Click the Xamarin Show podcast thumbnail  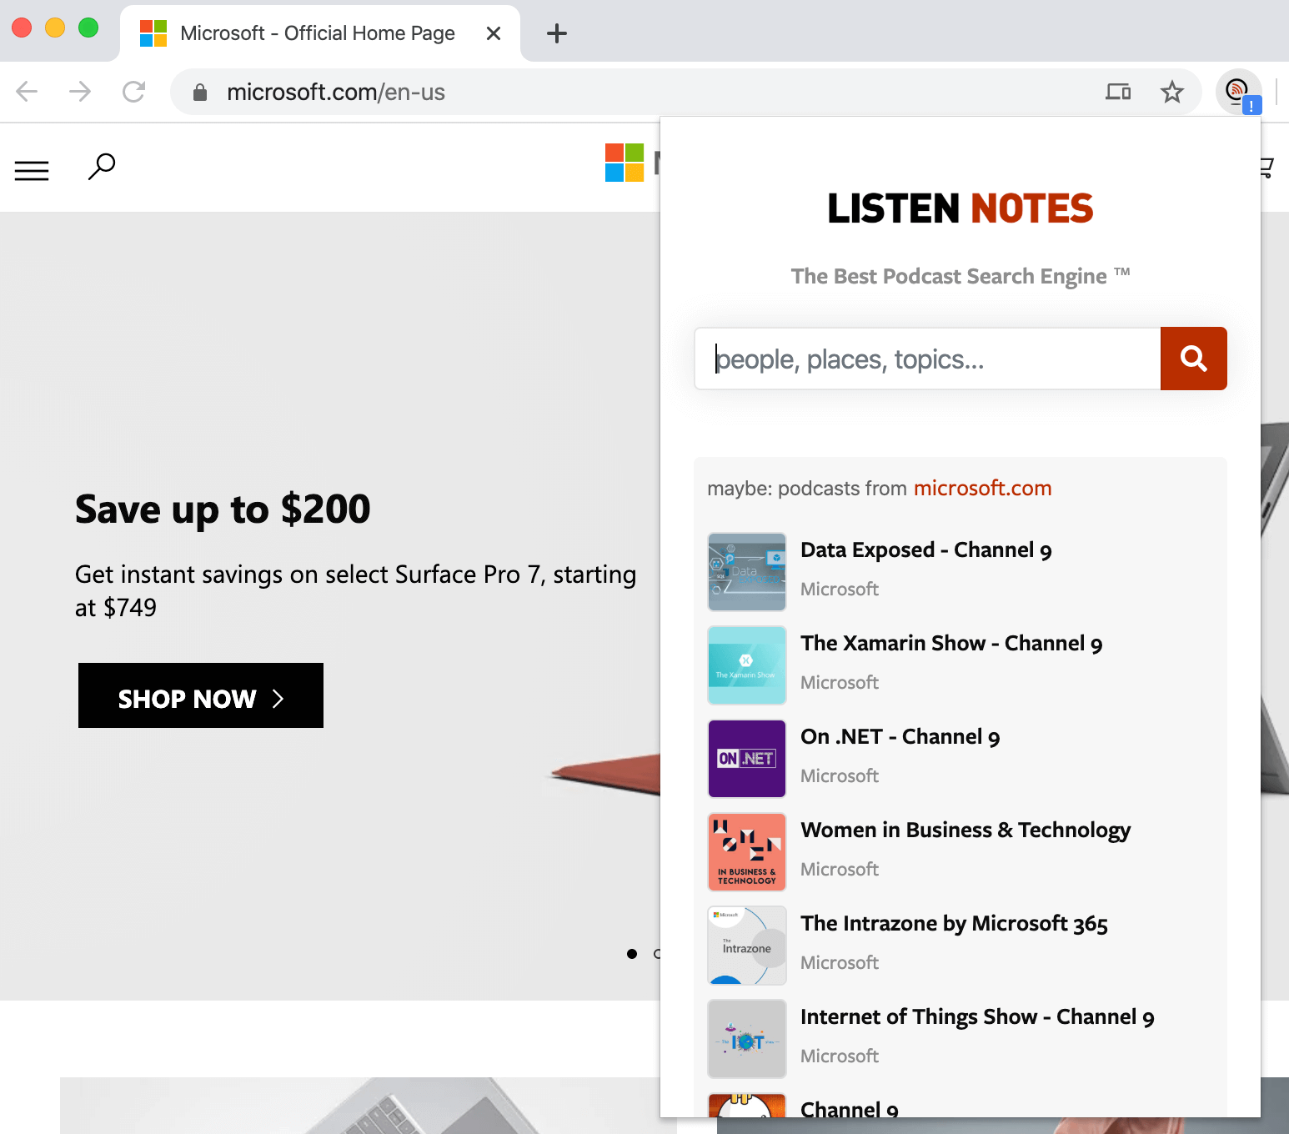(747, 665)
